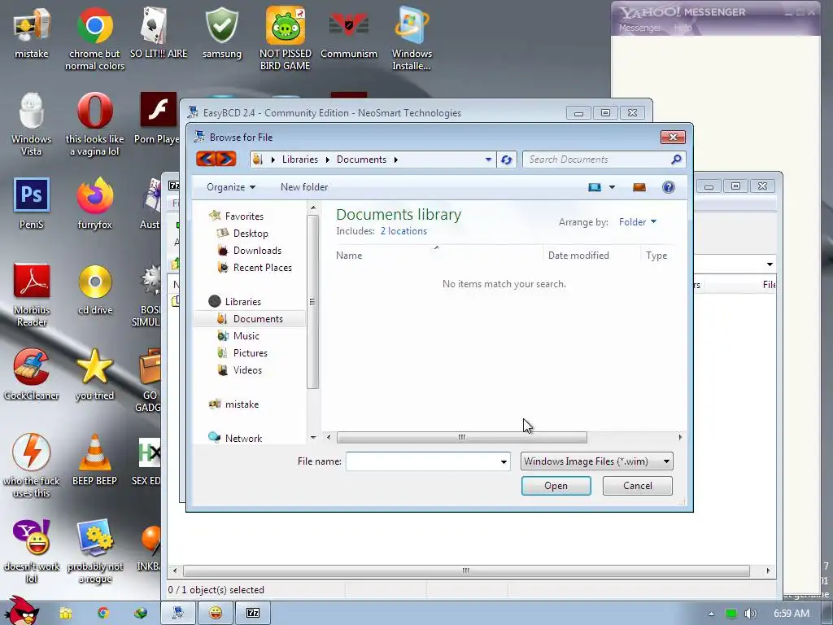This screenshot has width=833, height=625.
Task: Open the volume speaker tray icon
Action: 751,614
